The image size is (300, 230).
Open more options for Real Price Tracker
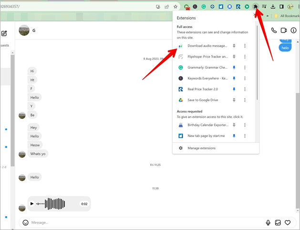[245, 89]
